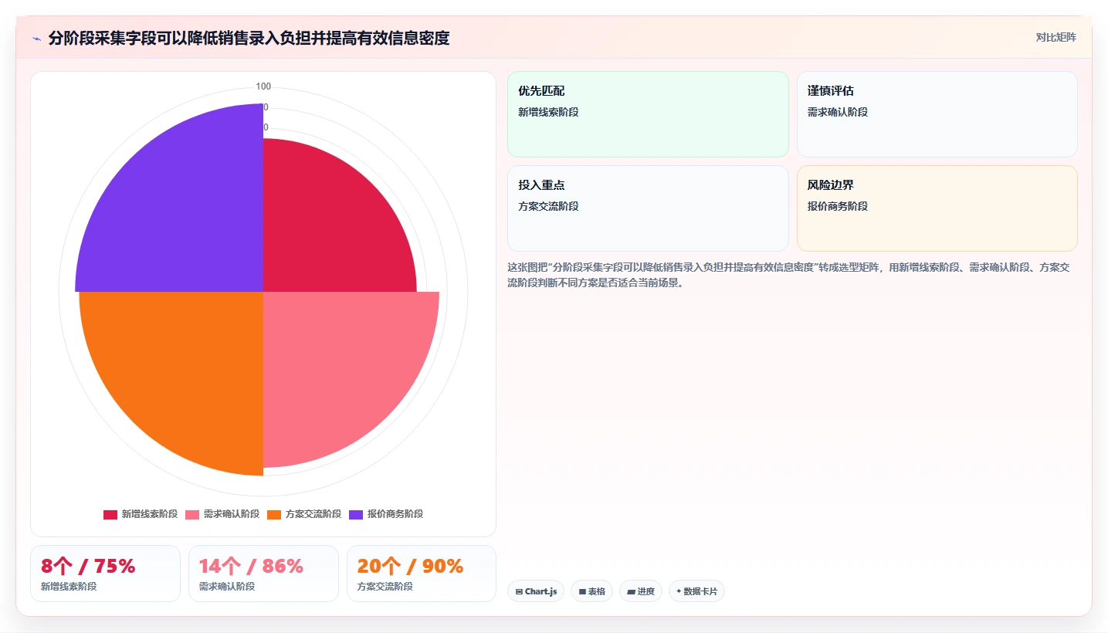Screen dimensions: 1108x633
Task: Click 方案交流阶段 label under 20个 / 90%
Action: [x=385, y=587]
